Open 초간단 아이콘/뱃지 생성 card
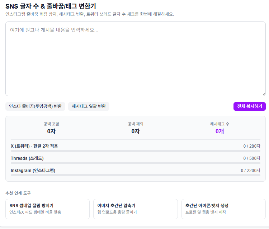The width and height of the screenshot is (269, 229). [223, 209]
